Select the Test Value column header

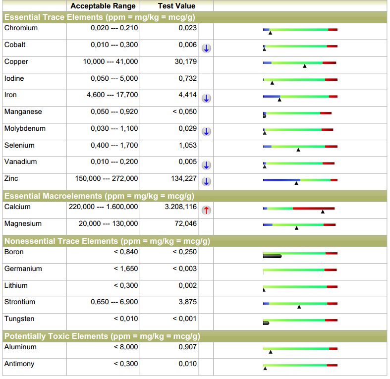[x=176, y=6]
